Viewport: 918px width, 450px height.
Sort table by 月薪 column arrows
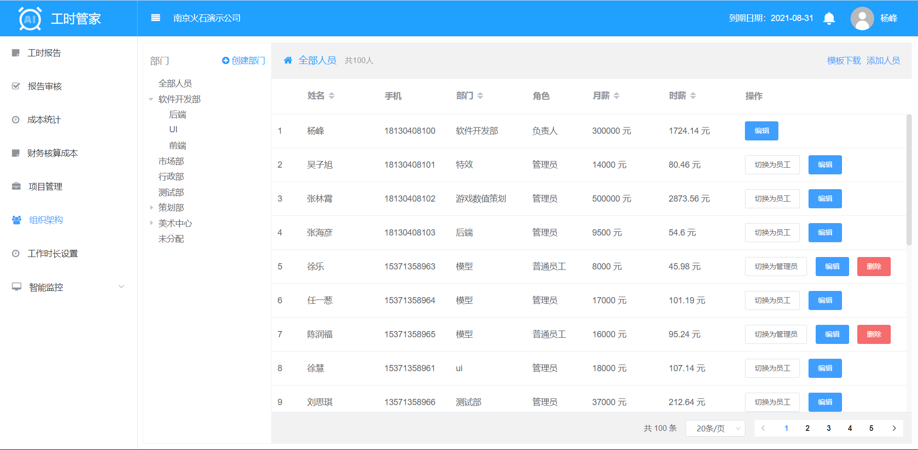point(616,96)
